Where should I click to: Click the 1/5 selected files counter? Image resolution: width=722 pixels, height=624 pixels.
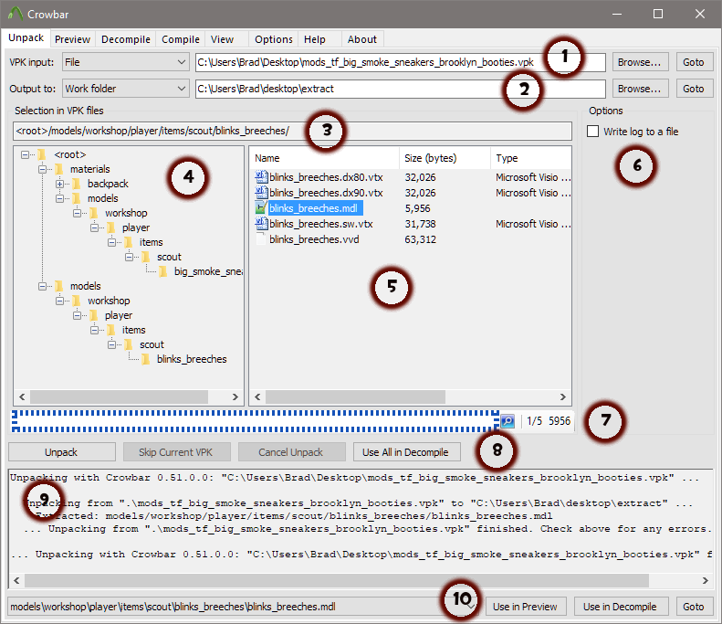click(x=534, y=421)
